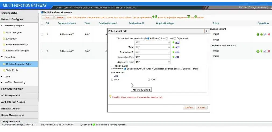The width and height of the screenshot is (272, 132).
Task: Select User source radio button
Action: pyautogui.click(x=159, y=38)
